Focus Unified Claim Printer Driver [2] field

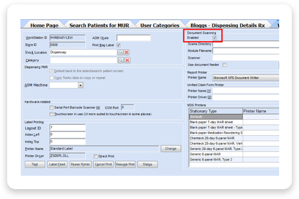click(246, 97)
